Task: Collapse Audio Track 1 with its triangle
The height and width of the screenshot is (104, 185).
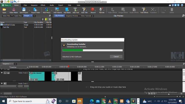Action: coord(2,83)
